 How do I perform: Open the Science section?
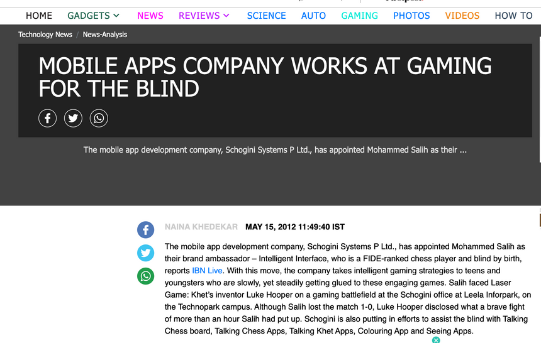266,16
